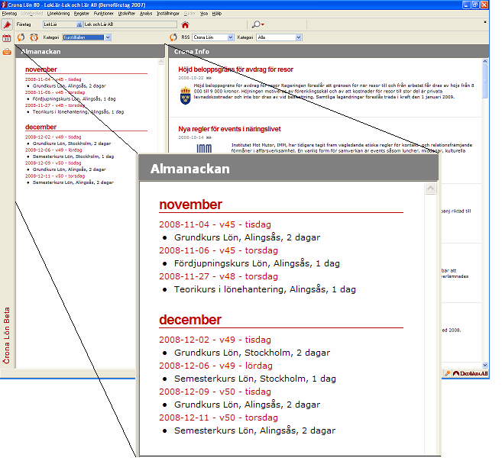Click the RSS label in the toolbar

pos(186,37)
